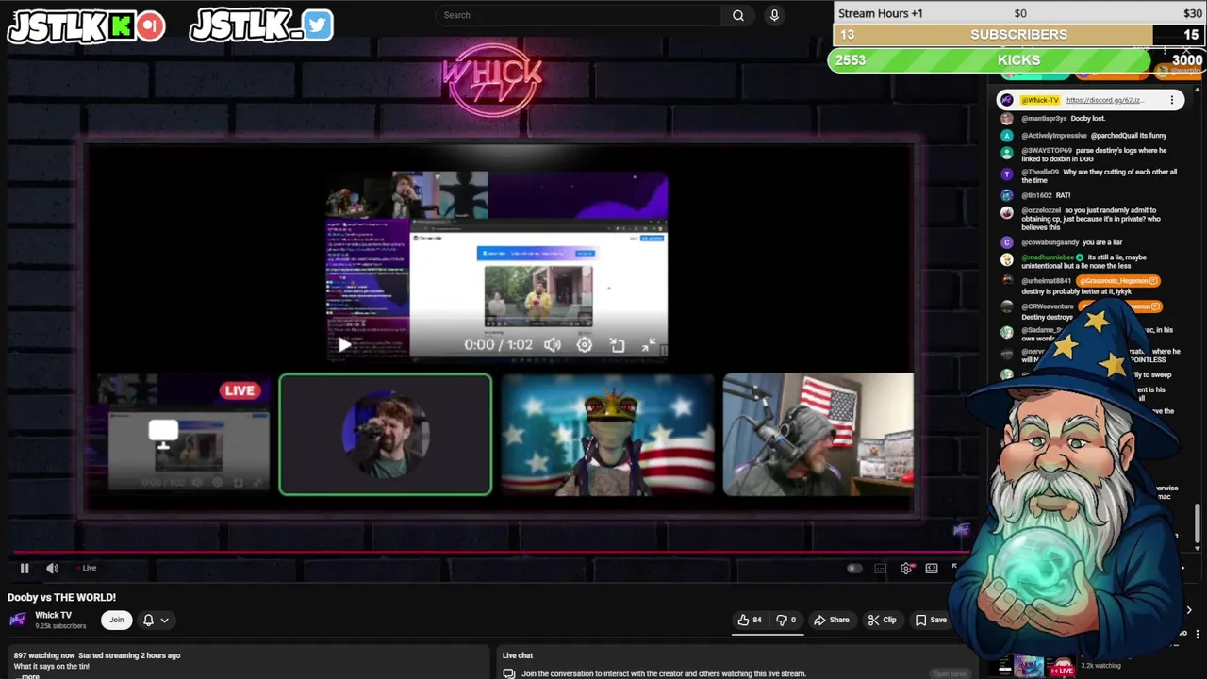
Task: Click the search magnifier button
Action: [738, 15]
